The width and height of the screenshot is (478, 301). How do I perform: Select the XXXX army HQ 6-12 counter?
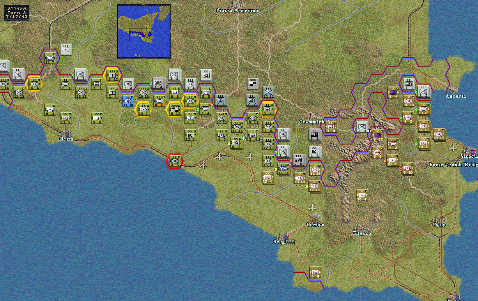click(x=175, y=109)
